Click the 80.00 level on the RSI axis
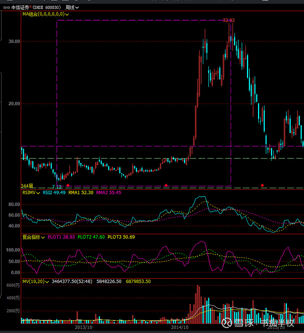 click(14, 204)
